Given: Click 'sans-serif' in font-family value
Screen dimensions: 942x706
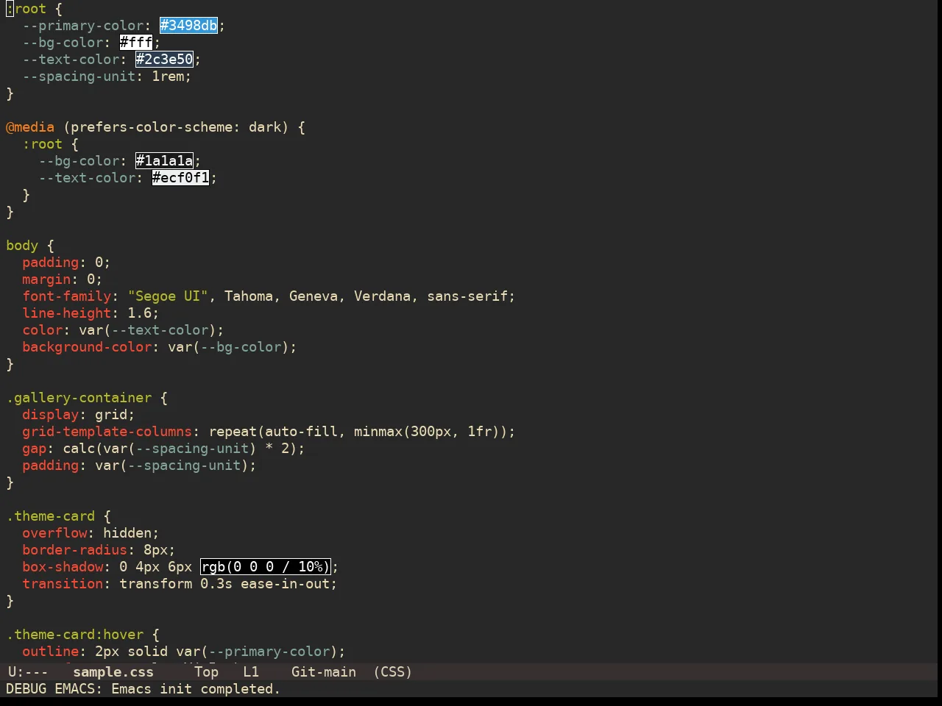Looking at the screenshot, I should (467, 296).
